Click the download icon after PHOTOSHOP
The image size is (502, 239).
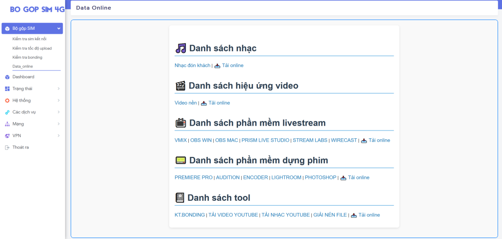click(343, 178)
